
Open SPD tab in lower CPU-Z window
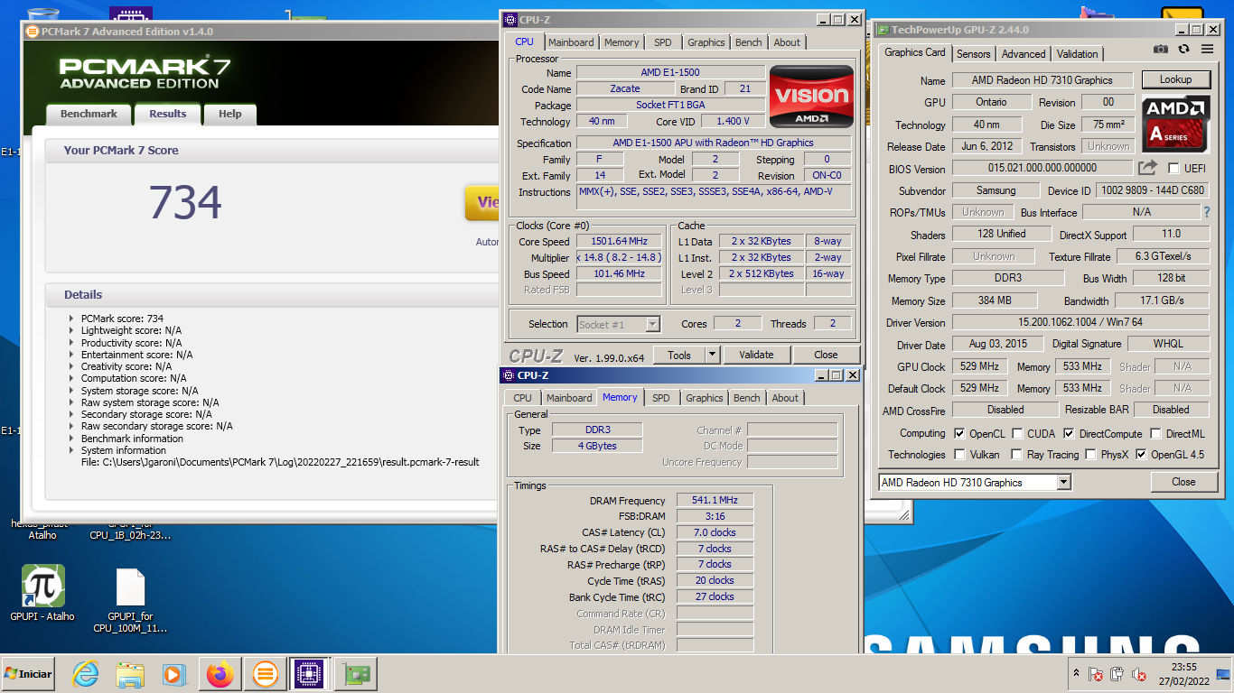point(661,398)
